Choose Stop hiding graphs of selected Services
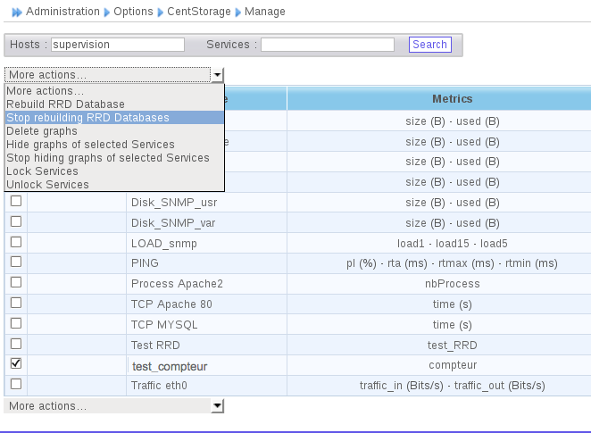Screen dimensions: 591x433 click(107, 158)
